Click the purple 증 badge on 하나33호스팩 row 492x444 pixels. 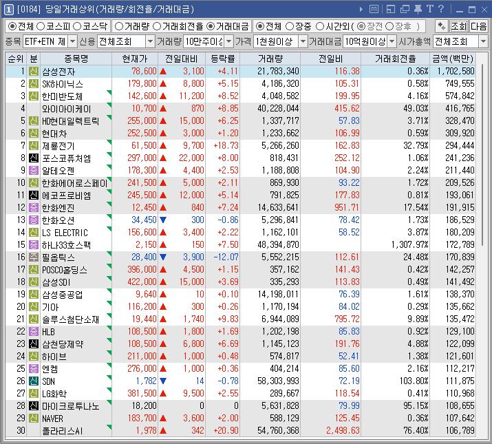34,244
